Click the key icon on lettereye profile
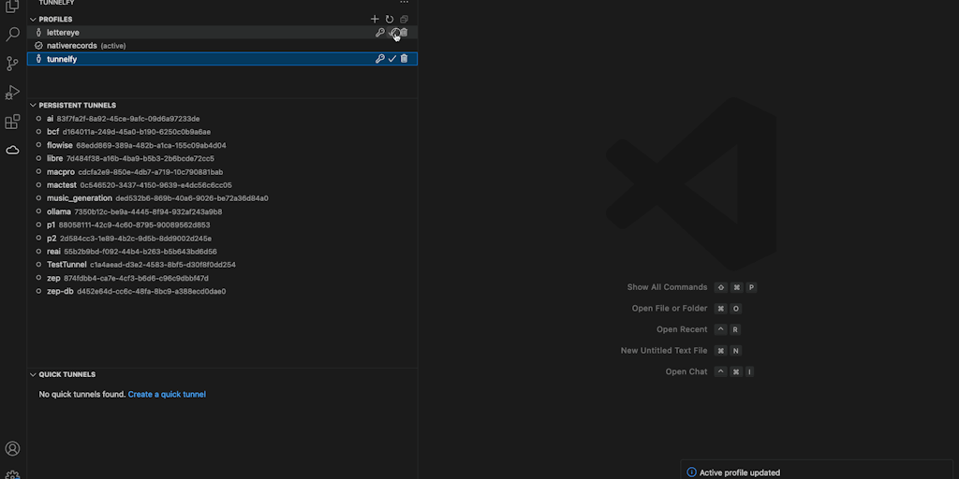This screenshot has width=959, height=479. click(x=380, y=33)
